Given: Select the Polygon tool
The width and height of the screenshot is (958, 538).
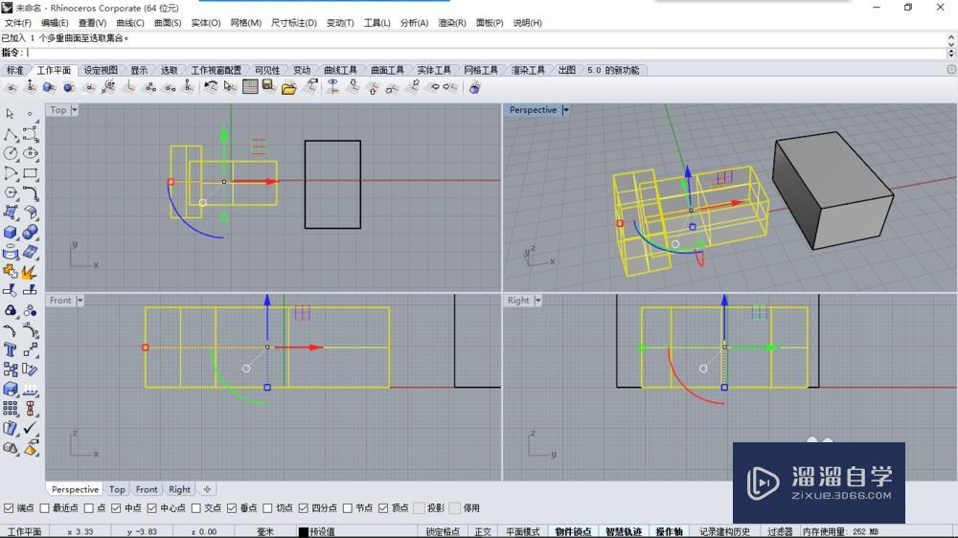Looking at the screenshot, I should click(10, 192).
